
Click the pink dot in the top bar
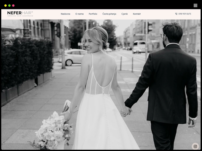(13, 5)
